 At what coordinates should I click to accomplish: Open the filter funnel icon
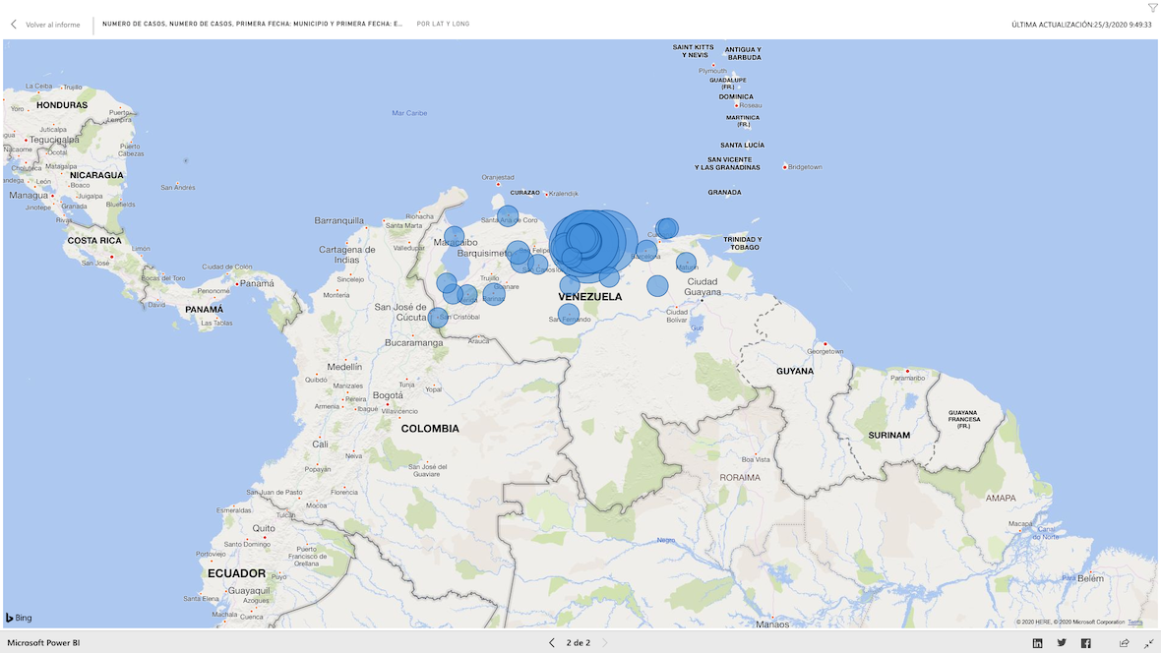point(1152,8)
